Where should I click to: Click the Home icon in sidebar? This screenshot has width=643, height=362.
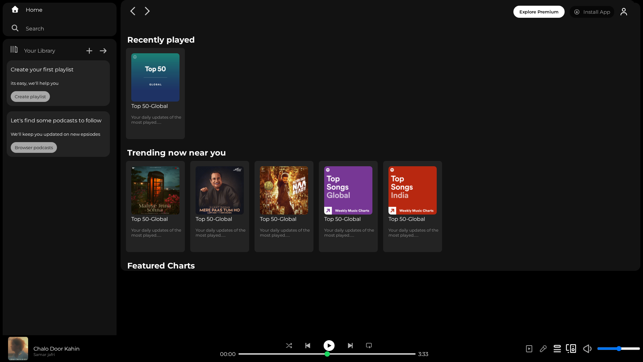point(15,9)
